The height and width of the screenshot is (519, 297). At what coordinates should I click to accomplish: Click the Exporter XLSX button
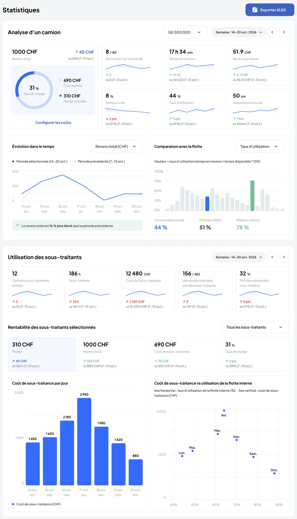270,10
